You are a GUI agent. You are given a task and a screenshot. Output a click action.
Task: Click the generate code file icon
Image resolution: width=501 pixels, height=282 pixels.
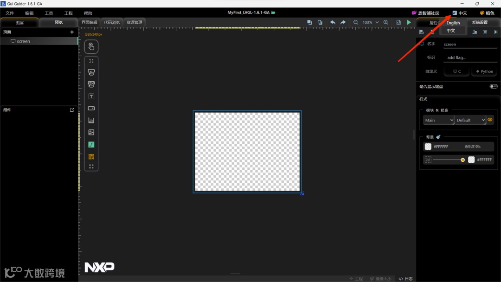pyautogui.click(x=398, y=22)
